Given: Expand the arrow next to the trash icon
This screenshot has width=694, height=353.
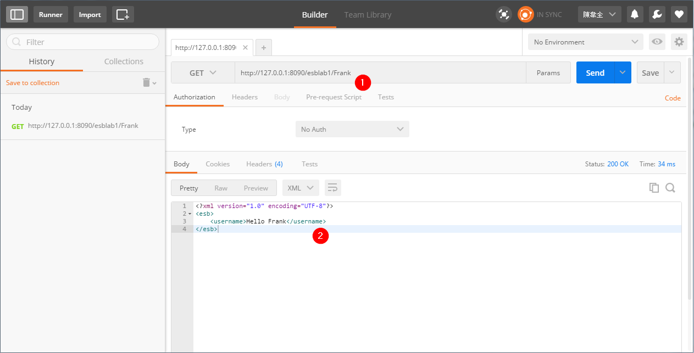Looking at the screenshot, I should point(154,83).
